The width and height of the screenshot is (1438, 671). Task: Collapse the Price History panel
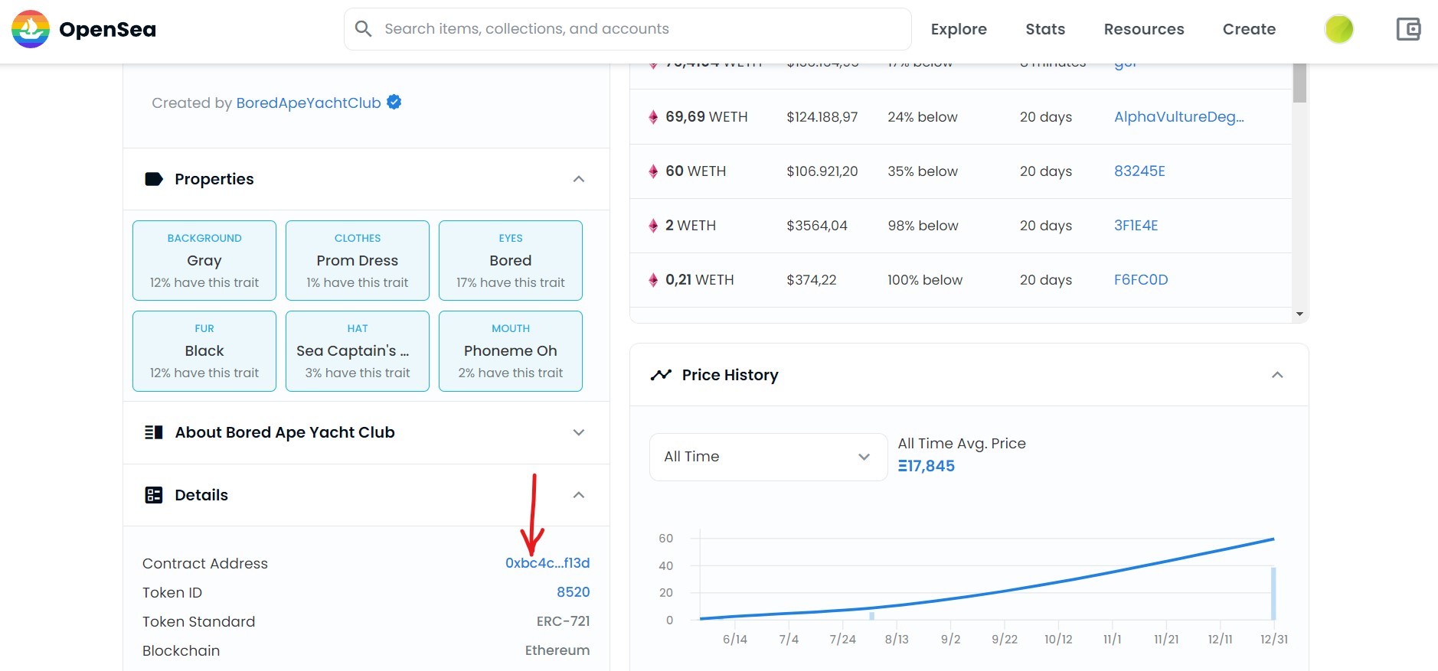pos(1277,375)
